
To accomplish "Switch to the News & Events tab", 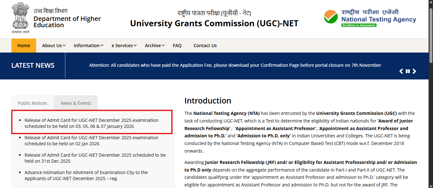I will 76,103.
